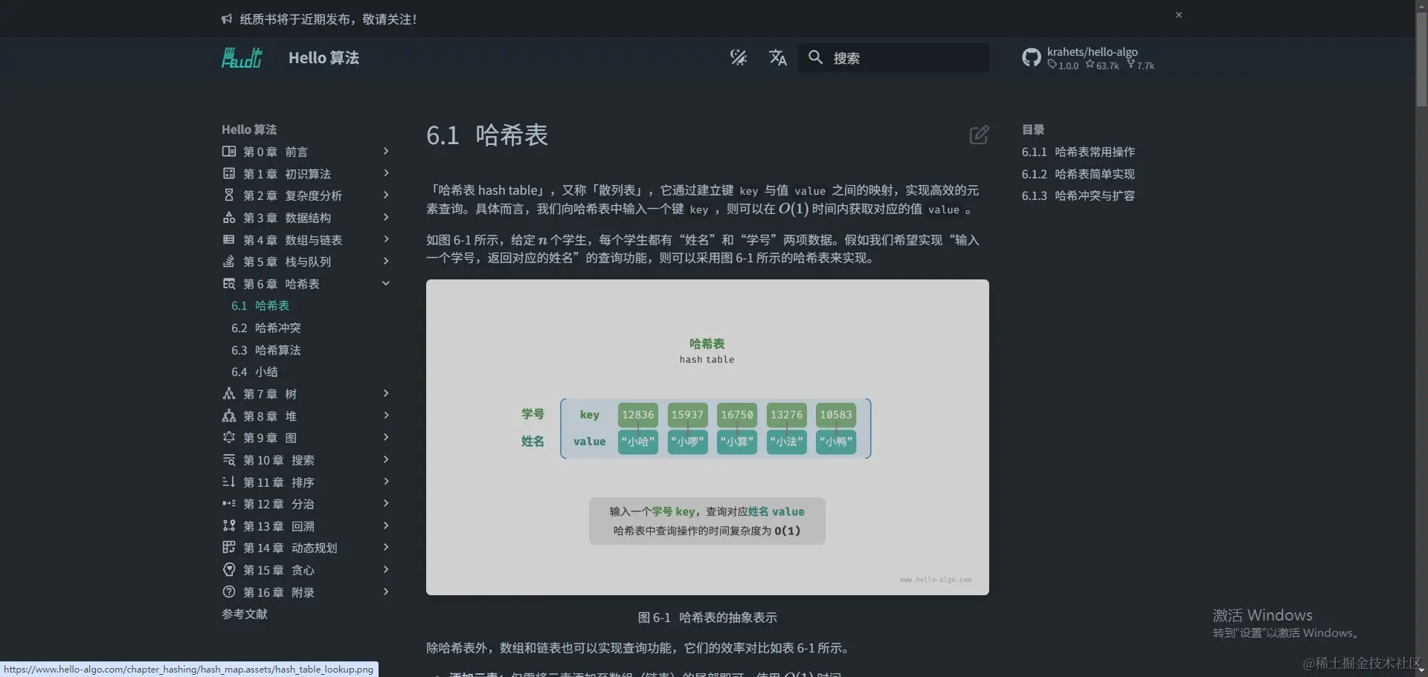Viewport: 1428px width, 677px height.
Task: Click the 第 4 章 数组与链表 icon
Action: (x=229, y=239)
